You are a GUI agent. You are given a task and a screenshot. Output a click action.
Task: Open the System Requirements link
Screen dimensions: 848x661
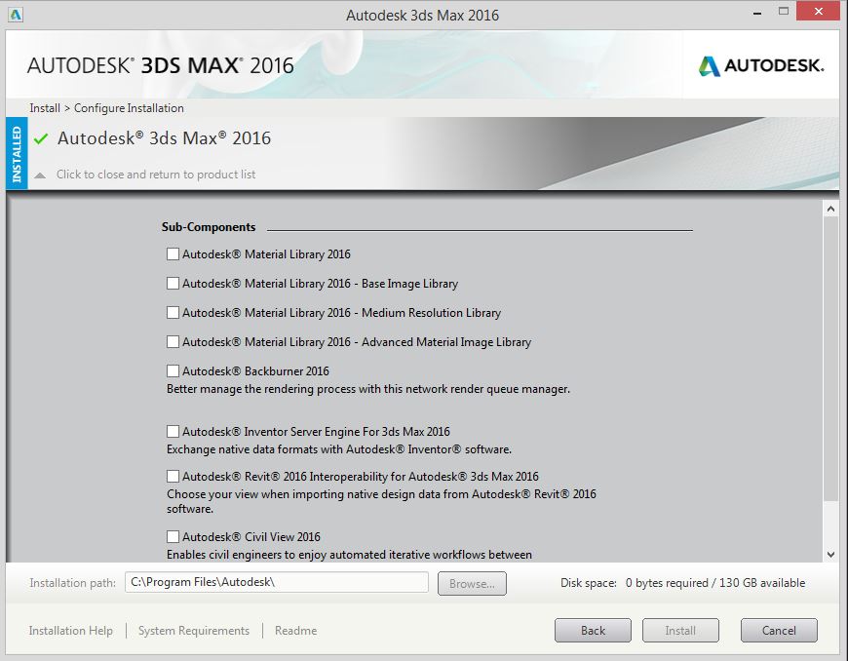tap(194, 631)
